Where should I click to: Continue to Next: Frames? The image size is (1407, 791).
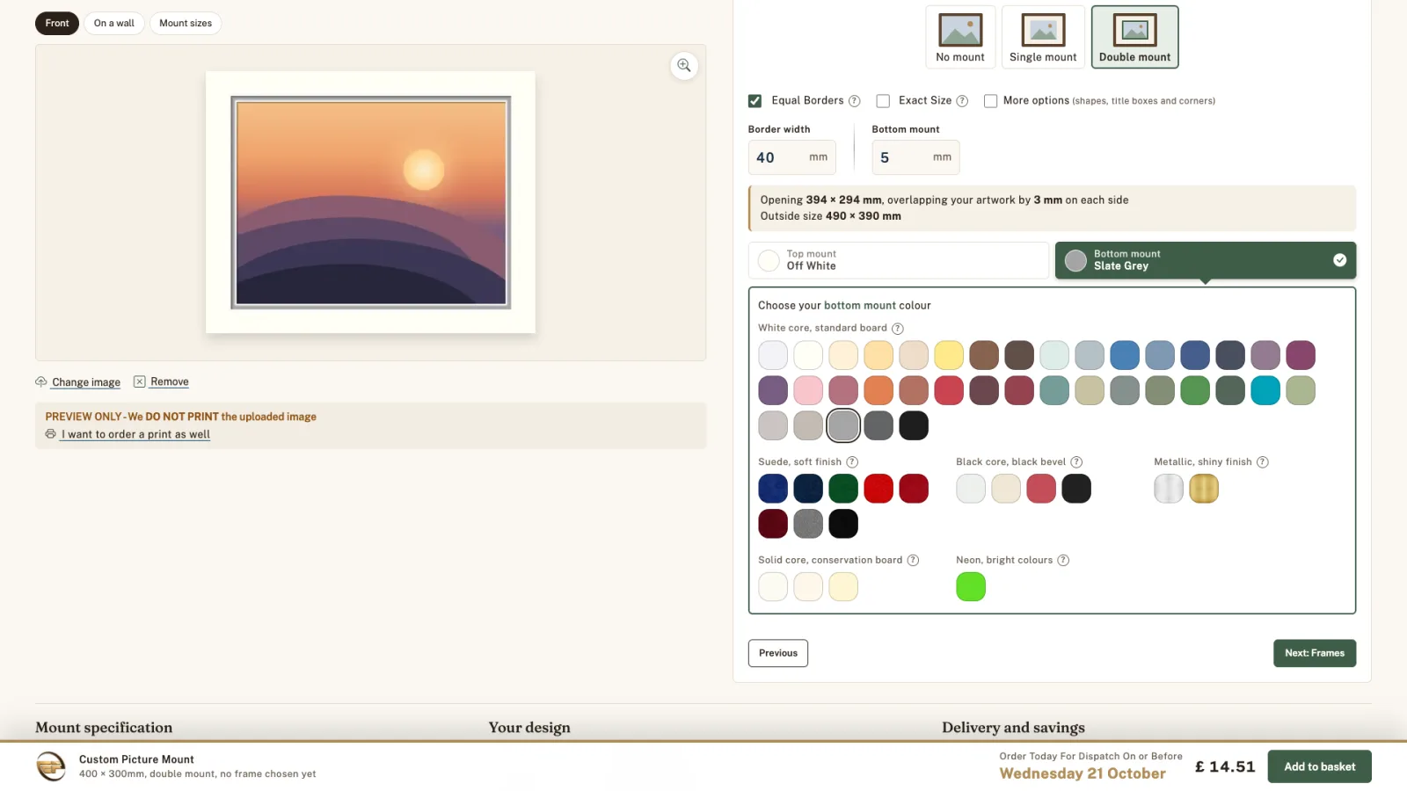click(1315, 653)
